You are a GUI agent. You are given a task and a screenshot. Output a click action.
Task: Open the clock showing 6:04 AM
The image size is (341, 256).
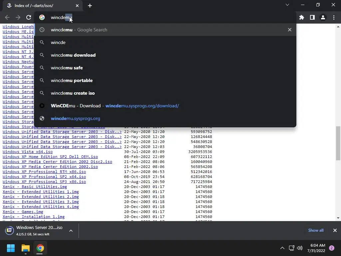pos(316,248)
